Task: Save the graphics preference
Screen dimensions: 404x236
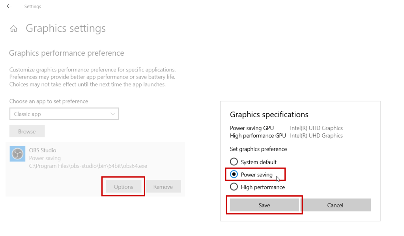Action: [x=264, y=205]
